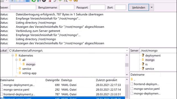
Task: Click question mark icon next to deployment
Action: [143, 55]
